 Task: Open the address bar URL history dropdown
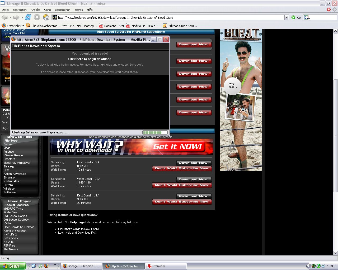pos(287,17)
